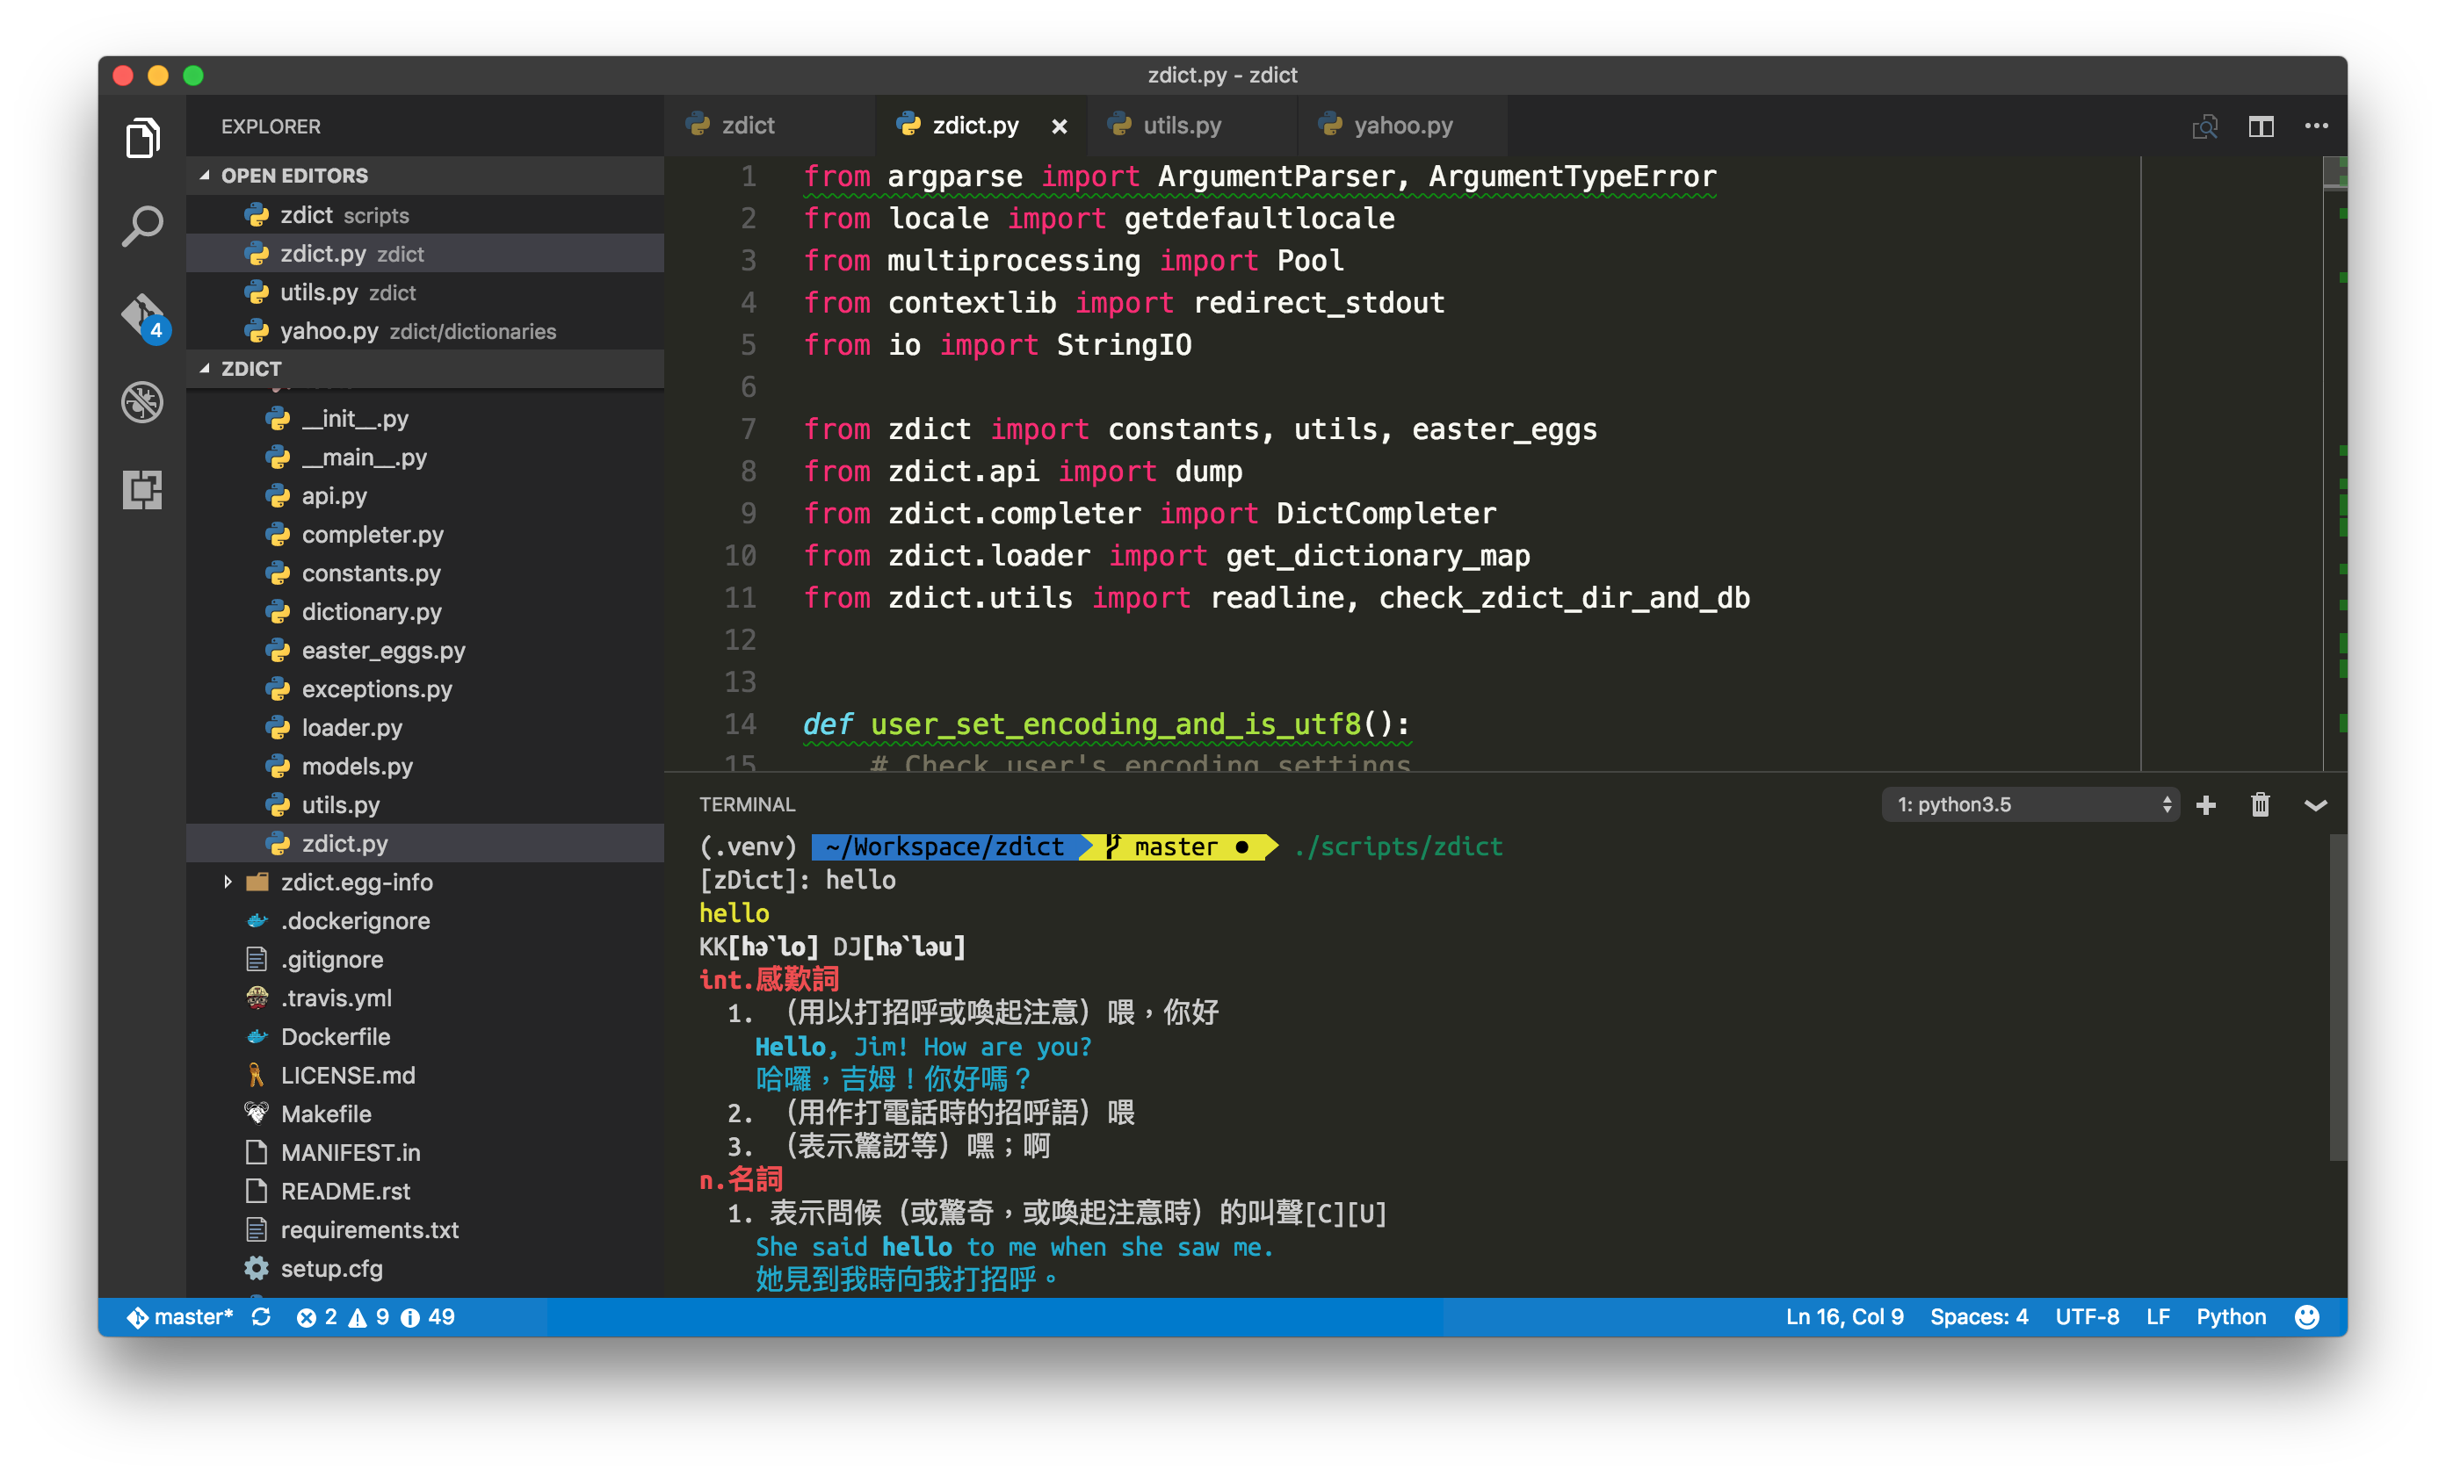The height and width of the screenshot is (1477, 2446).
Task: Click the terminal panel vertical scrollbar
Action: click(2338, 996)
